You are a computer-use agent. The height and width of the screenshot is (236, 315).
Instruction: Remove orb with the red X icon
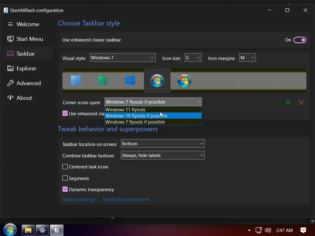pyautogui.click(x=301, y=102)
